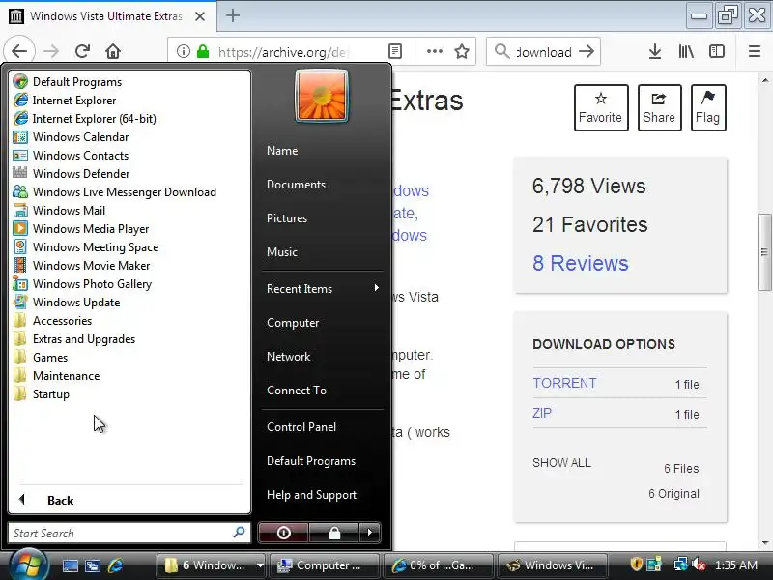The width and height of the screenshot is (773, 580).
Task: Click the Share button
Action: coord(659,107)
